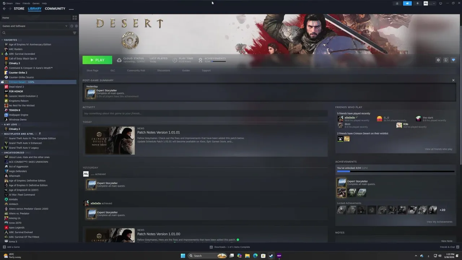Image resolution: width=462 pixels, height=260 pixels.
Task: Open game settings gear icon
Action: coord(438,60)
